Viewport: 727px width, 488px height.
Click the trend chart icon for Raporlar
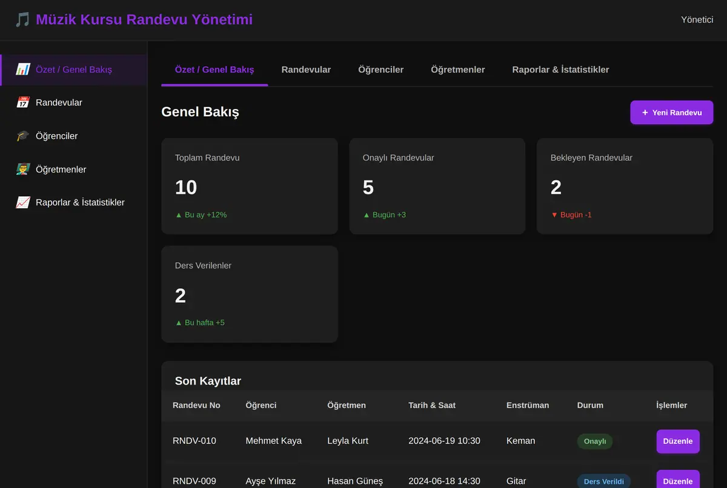click(23, 203)
